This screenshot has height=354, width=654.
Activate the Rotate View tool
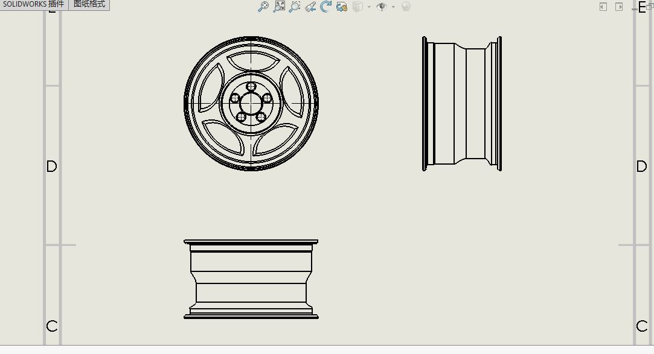pos(325,6)
